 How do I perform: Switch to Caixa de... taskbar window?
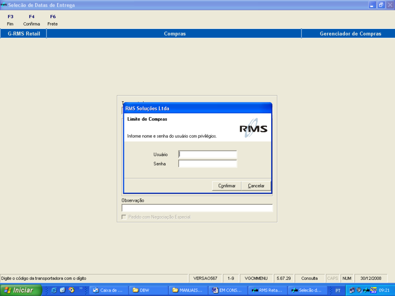(x=109, y=290)
